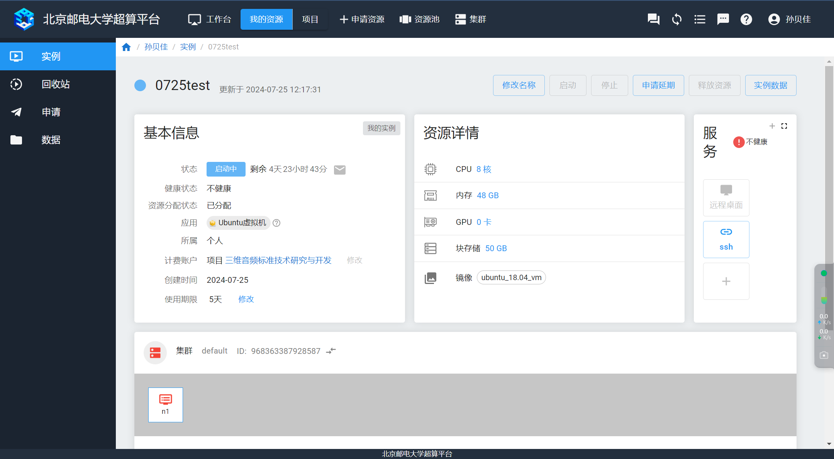Click the Ubuntu虚拟机 application chip
The width and height of the screenshot is (834, 459).
tap(238, 223)
